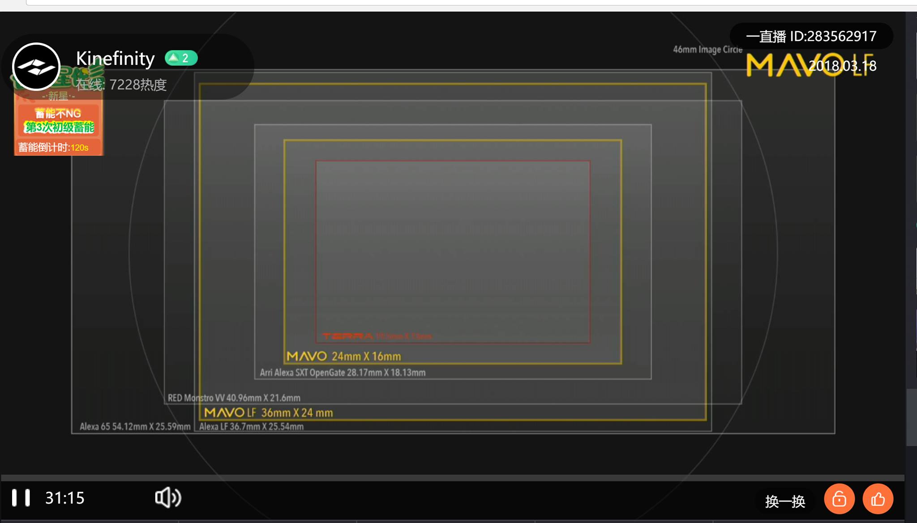Click the video progress bar
This screenshot has height=523, width=917.
(452, 477)
